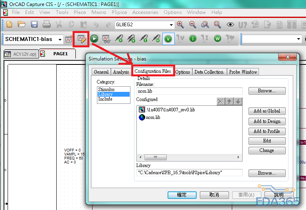
Task: Switch to the Probe Window tab
Action: [243, 72]
